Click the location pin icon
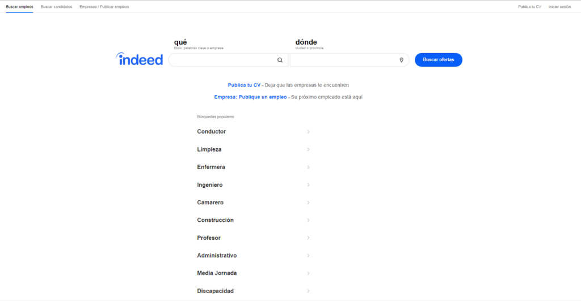The width and height of the screenshot is (581, 301). point(401,60)
